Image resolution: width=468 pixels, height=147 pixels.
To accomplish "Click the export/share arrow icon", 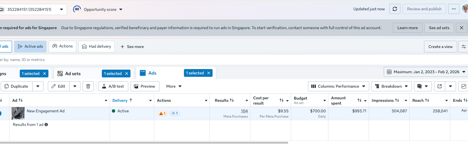I will pos(440,86).
